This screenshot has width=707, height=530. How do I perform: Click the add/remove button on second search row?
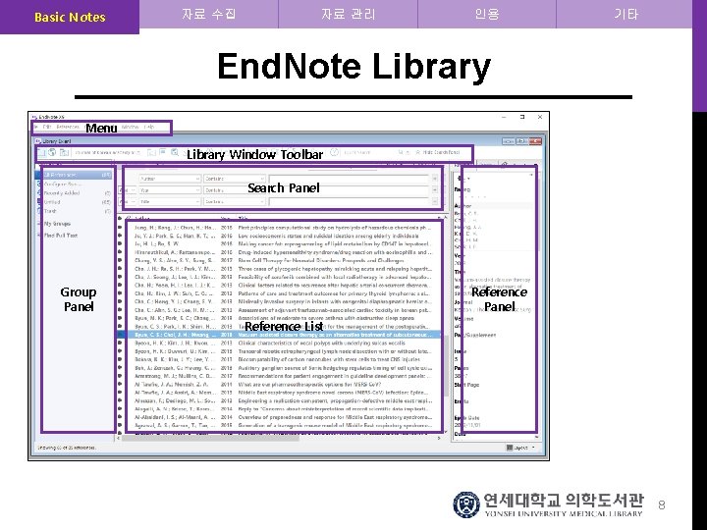tap(435, 190)
